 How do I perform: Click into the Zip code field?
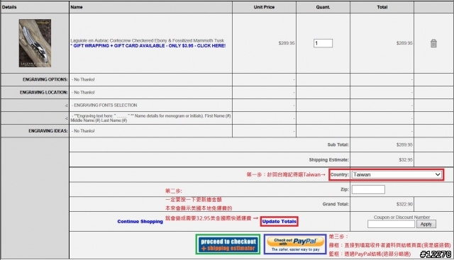(x=368, y=189)
